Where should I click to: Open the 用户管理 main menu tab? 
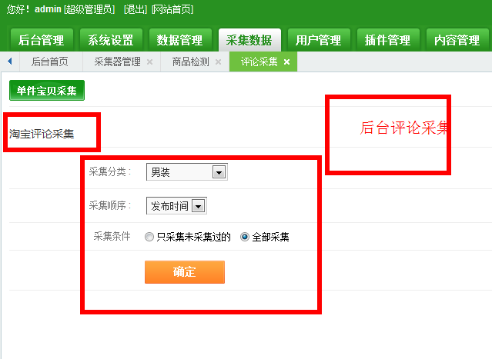coord(319,40)
